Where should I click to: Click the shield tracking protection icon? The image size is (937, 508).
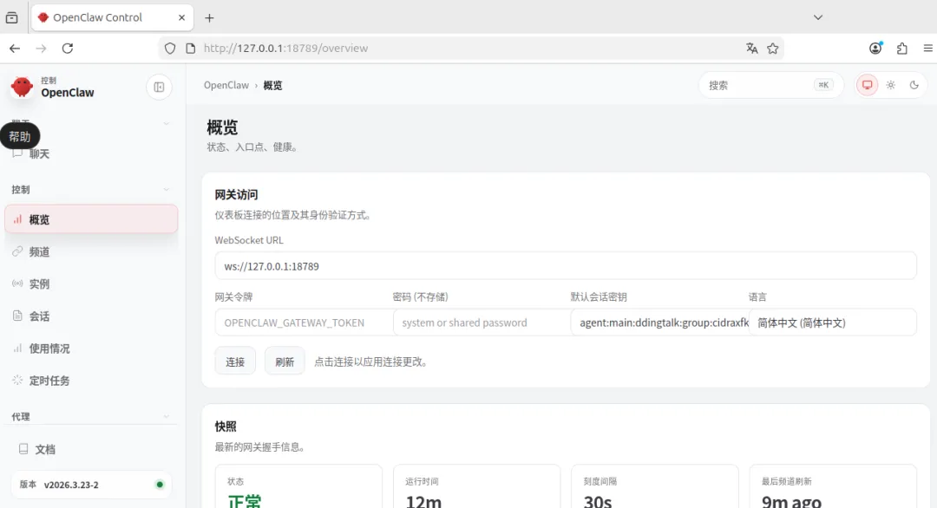point(170,49)
